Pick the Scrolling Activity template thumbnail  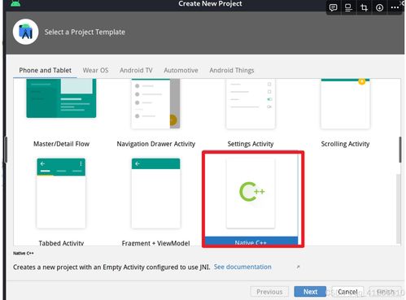(x=345, y=103)
